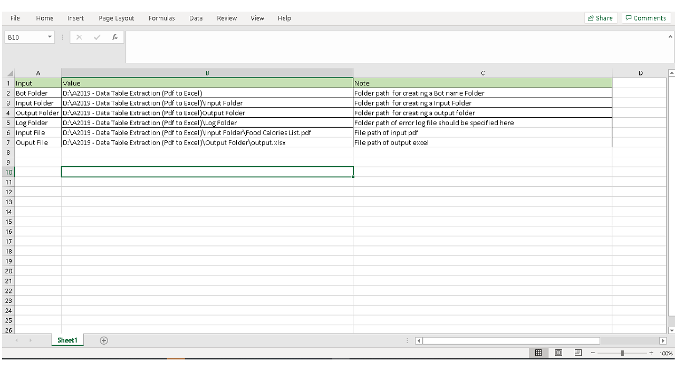
Task: Add a new sheet with plus icon
Action: 104,340
